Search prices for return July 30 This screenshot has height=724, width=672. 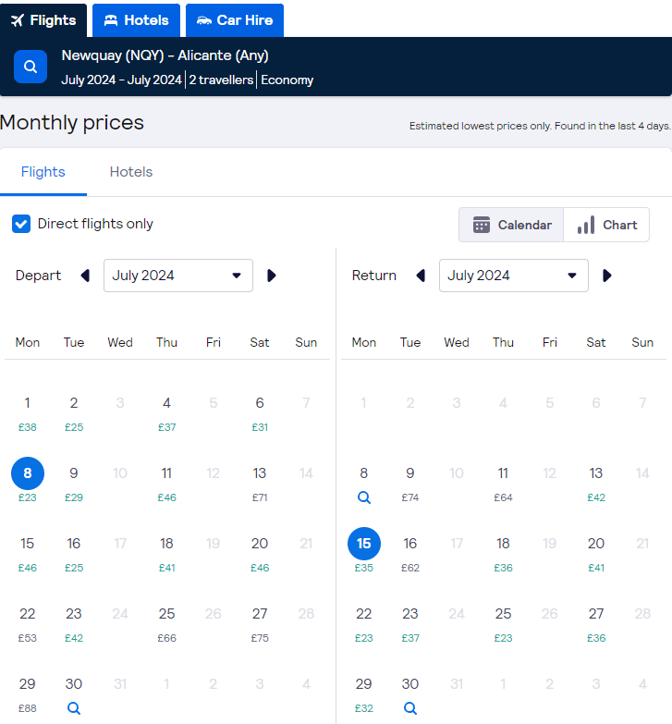[410, 708]
